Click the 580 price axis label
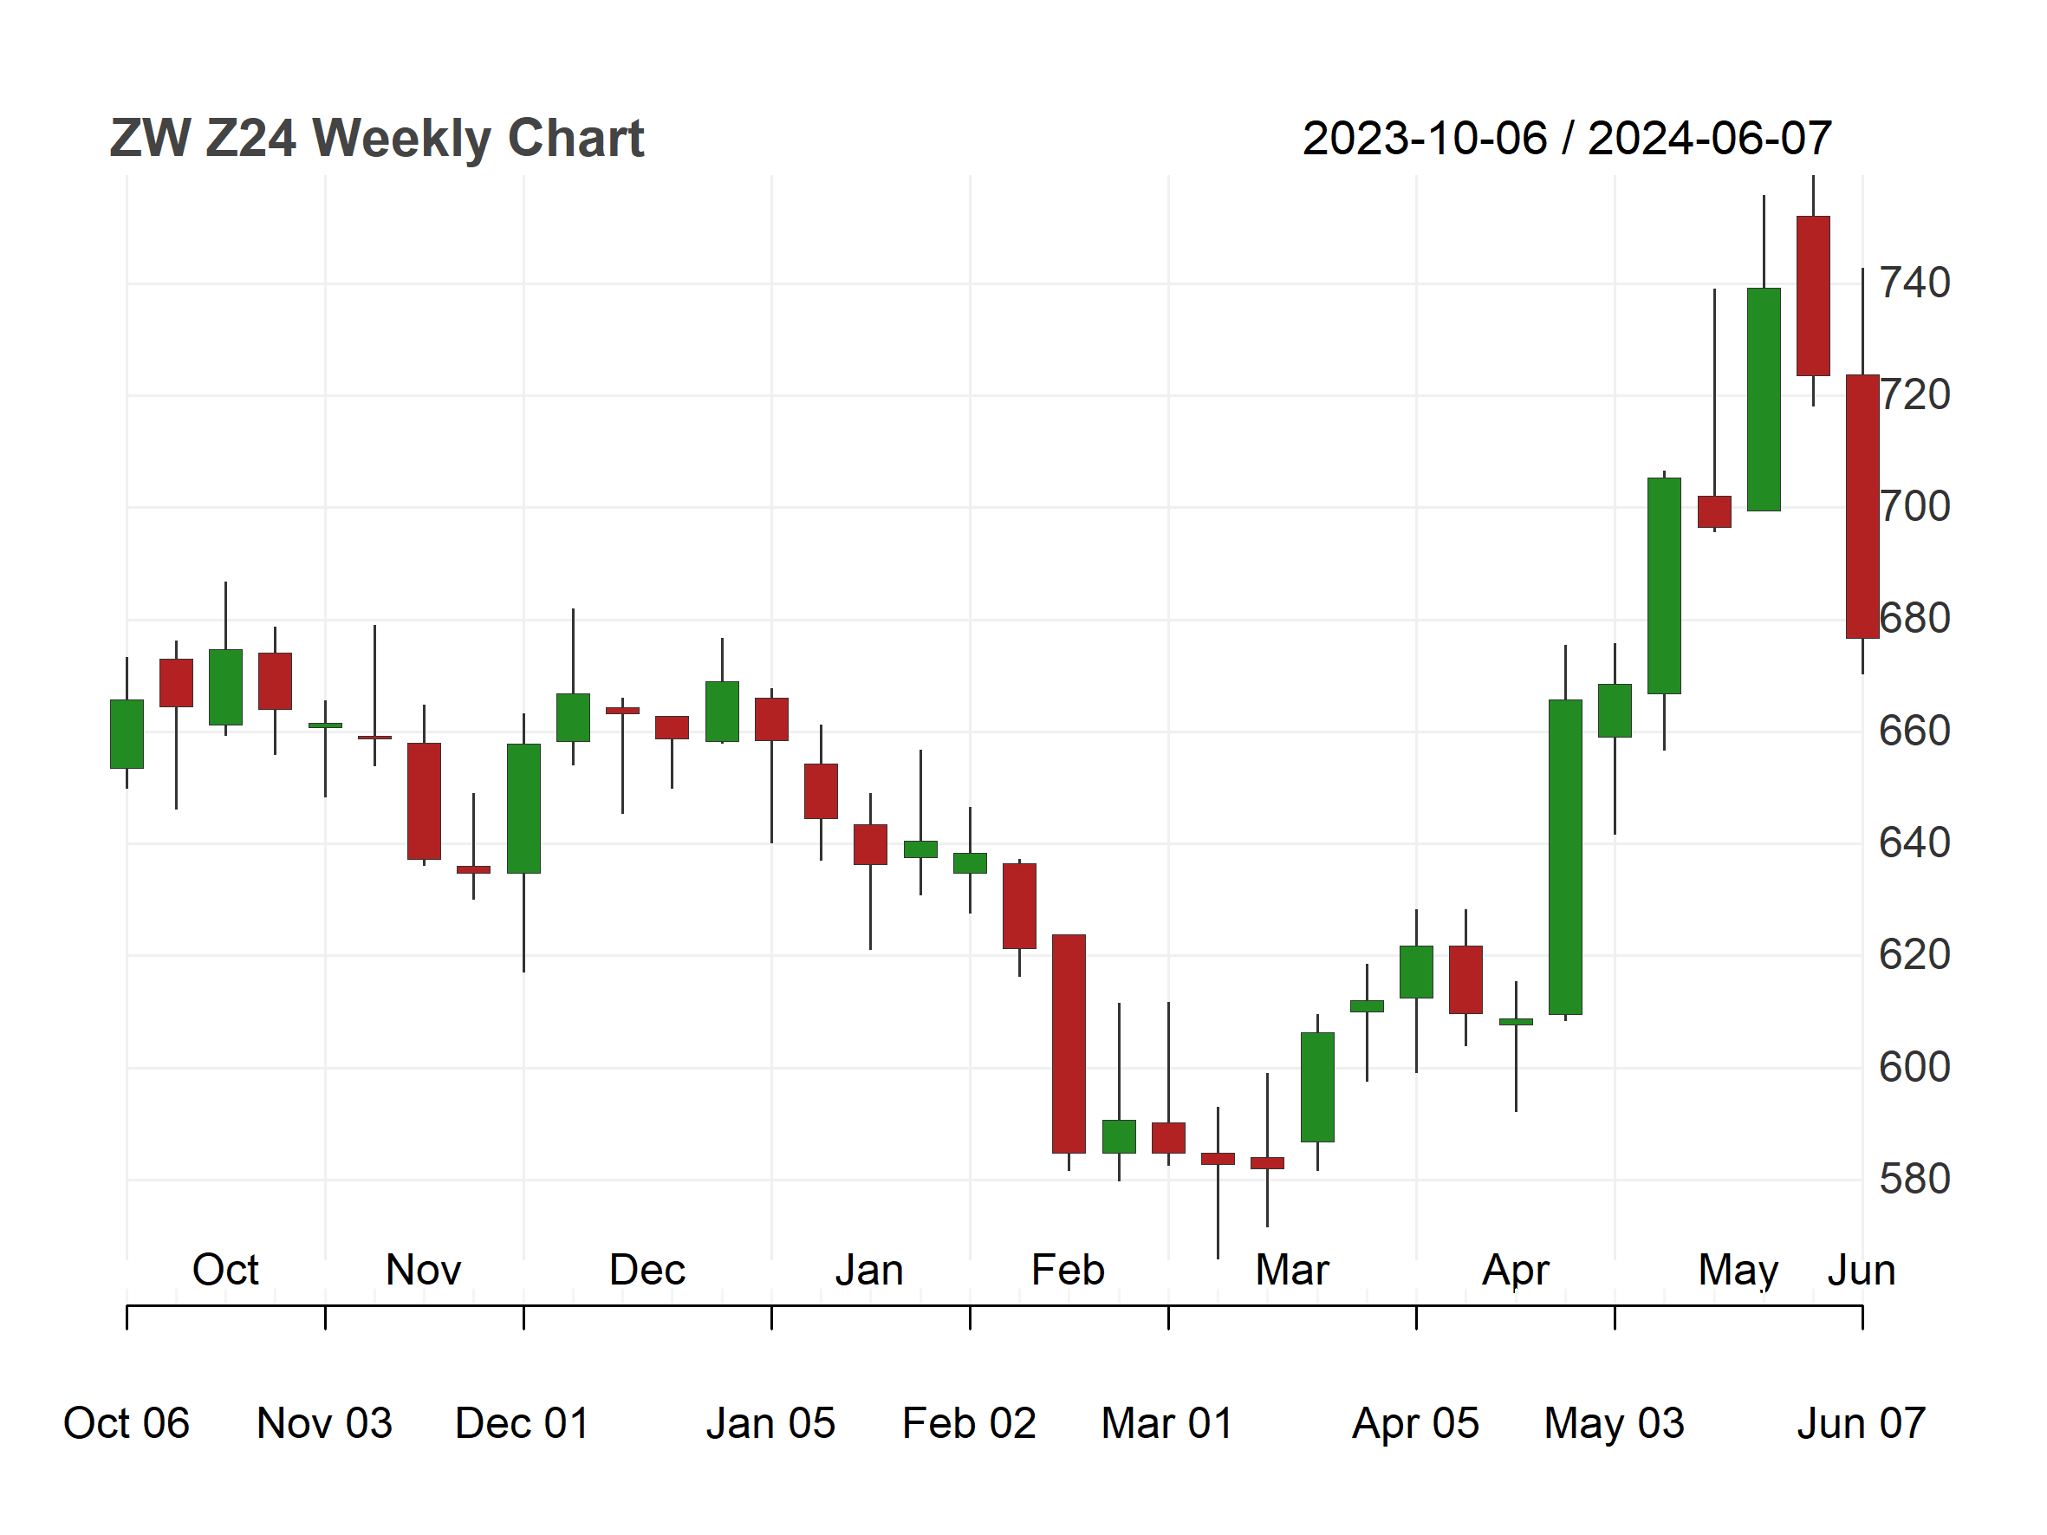The height and width of the screenshot is (1535, 2047). (1914, 1179)
